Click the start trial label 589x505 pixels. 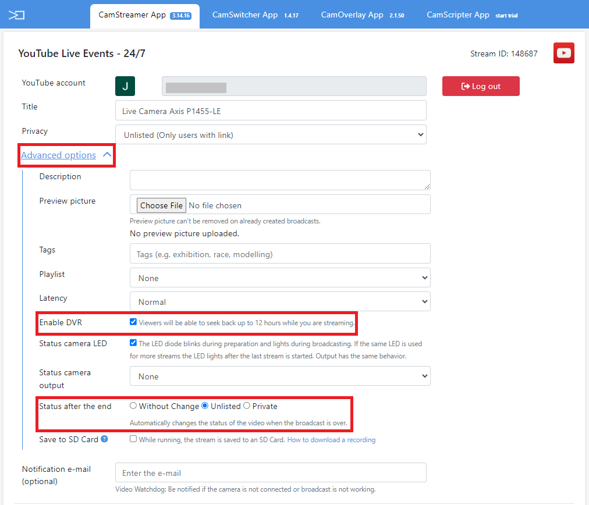pyautogui.click(x=506, y=16)
